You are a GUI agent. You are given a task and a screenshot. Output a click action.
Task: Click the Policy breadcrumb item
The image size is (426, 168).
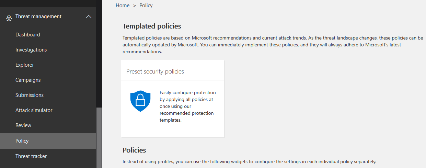pyautogui.click(x=146, y=5)
